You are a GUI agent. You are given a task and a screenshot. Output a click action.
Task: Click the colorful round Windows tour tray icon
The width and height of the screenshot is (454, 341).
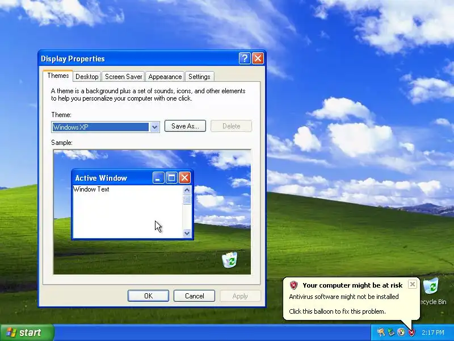coord(401,332)
